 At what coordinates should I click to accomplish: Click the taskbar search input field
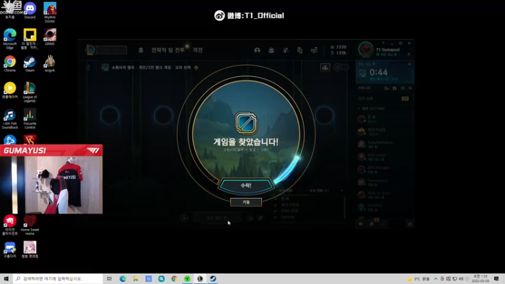coord(58,278)
